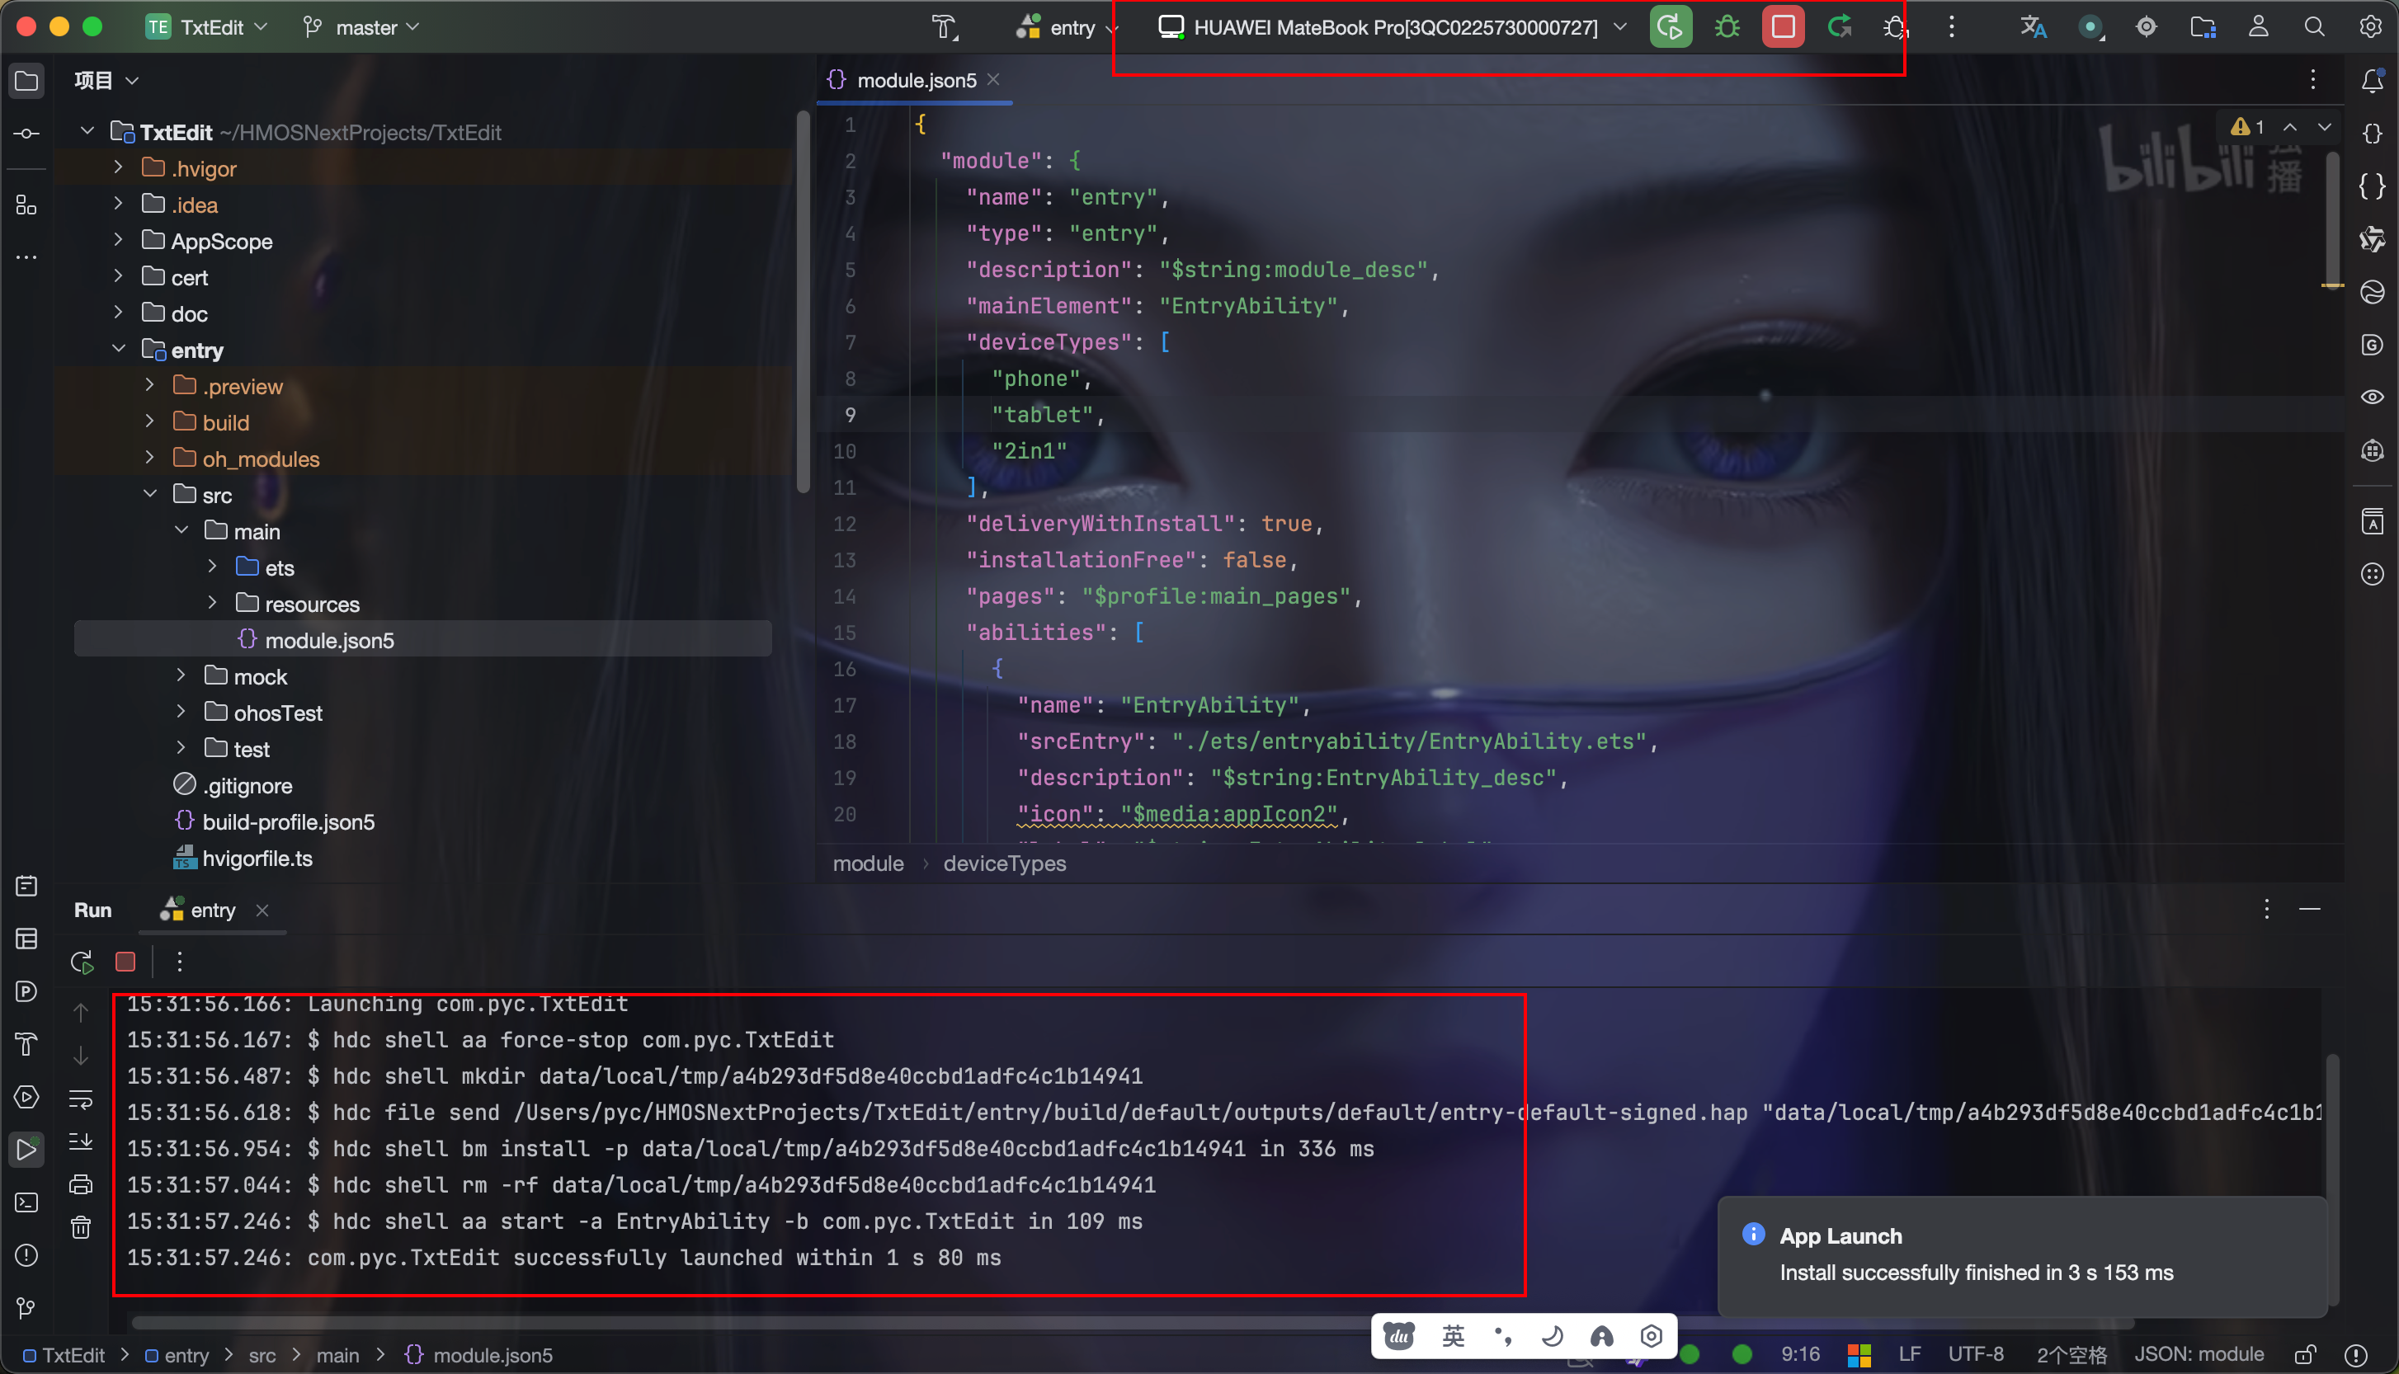The width and height of the screenshot is (2399, 1374).
Task: Click the Debug bug icon in toolbar
Action: 1726,26
